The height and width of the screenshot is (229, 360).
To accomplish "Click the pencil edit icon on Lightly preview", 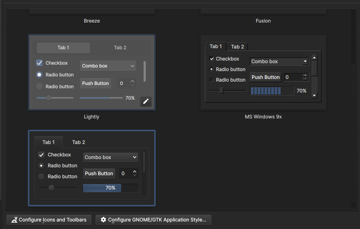I will click(x=146, y=101).
